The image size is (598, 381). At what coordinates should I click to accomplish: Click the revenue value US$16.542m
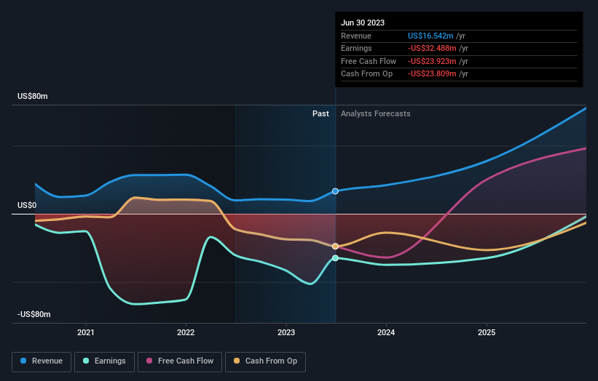click(430, 36)
